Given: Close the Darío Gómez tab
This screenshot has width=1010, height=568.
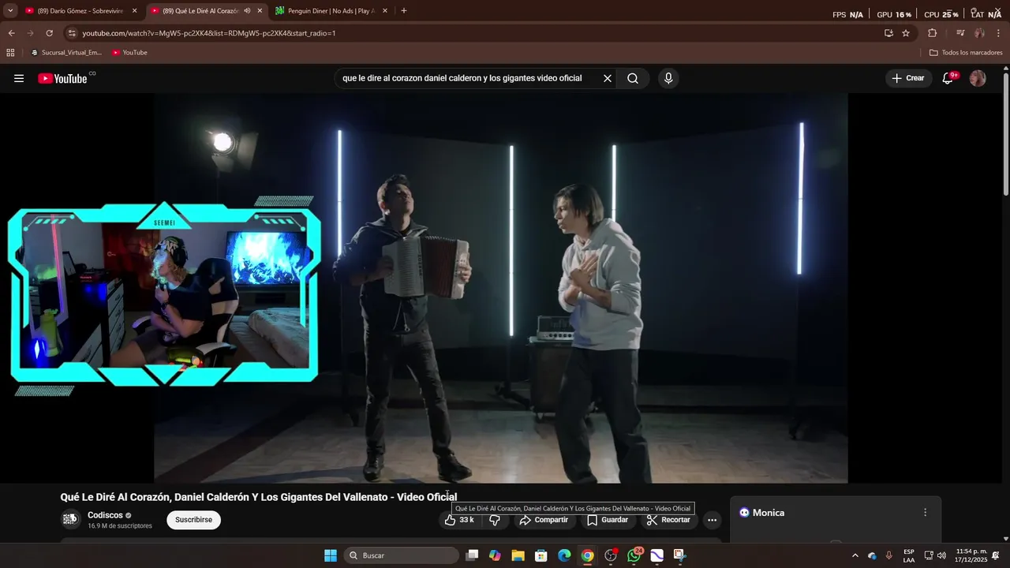Looking at the screenshot, I should [x=134, y=11].
